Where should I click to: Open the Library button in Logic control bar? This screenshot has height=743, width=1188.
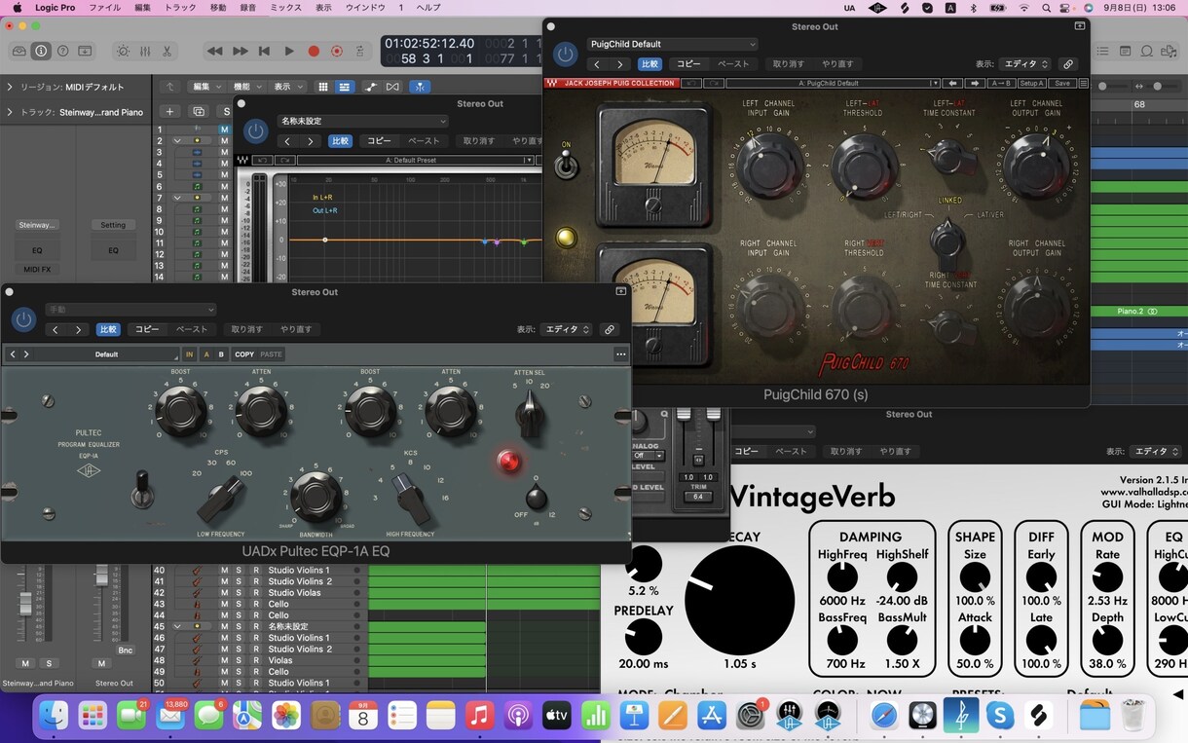point(19,51)
